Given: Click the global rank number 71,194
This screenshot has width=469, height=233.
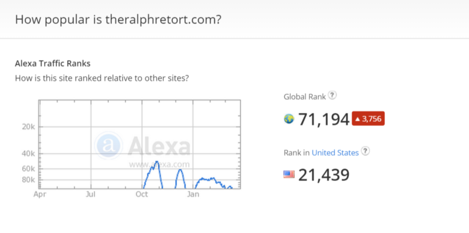Looking at the screenshot, I should pos(324,120).
